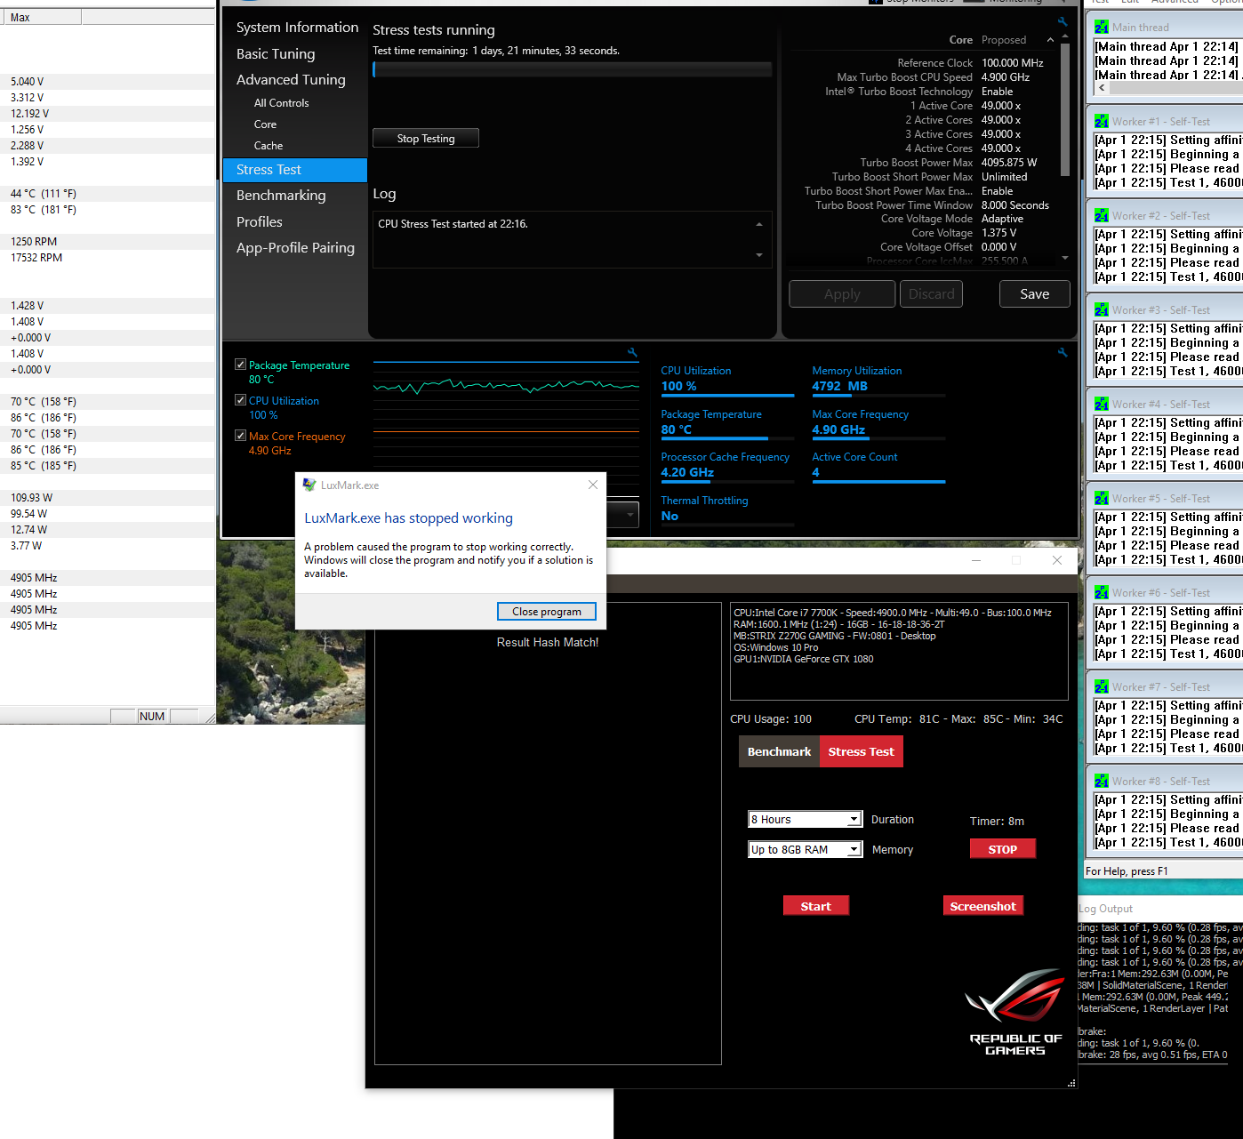Click the Worker #1 Self-Test window icon

(1102, 122)
